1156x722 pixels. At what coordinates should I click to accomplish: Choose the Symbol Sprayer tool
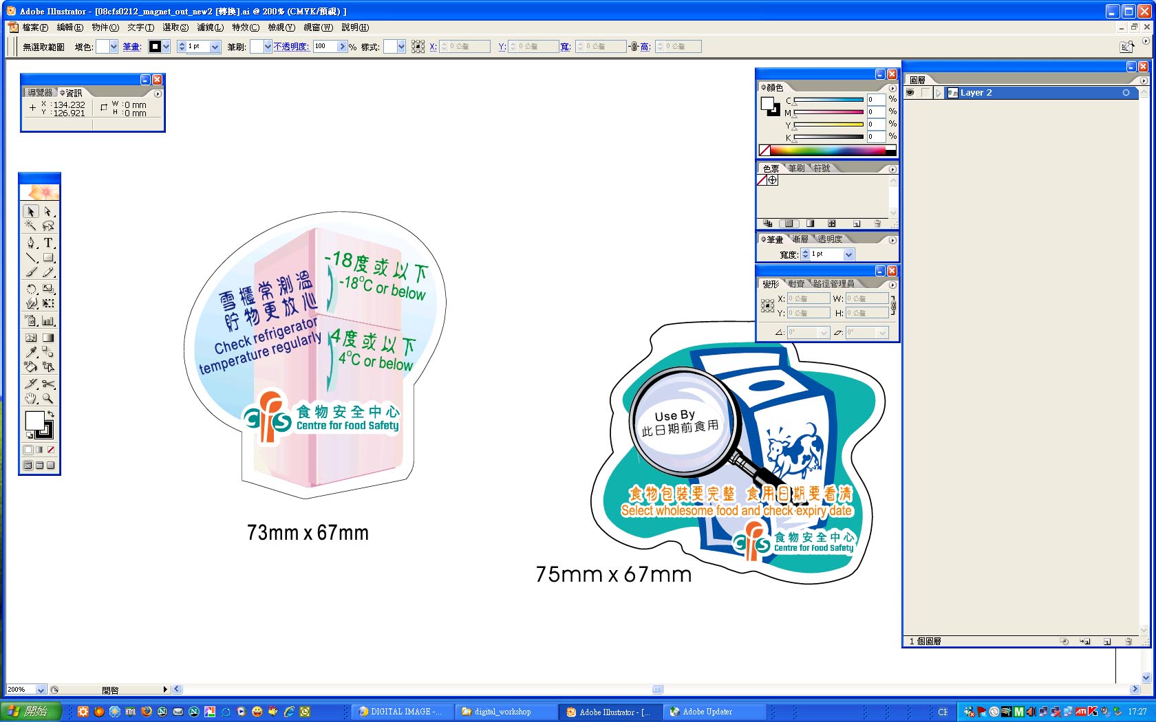pos(30,320)
